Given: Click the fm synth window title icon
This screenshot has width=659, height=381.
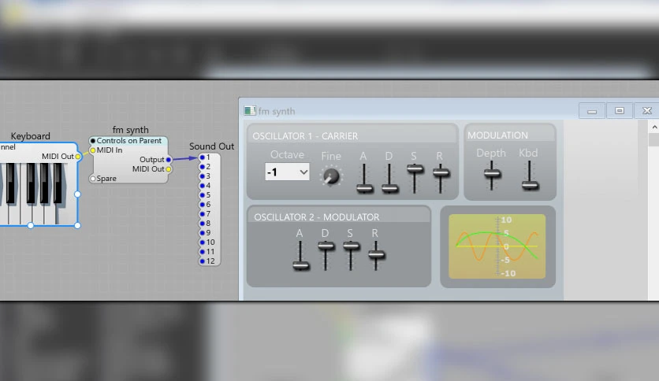Looking at the screenshot, I should coord(250,111).
